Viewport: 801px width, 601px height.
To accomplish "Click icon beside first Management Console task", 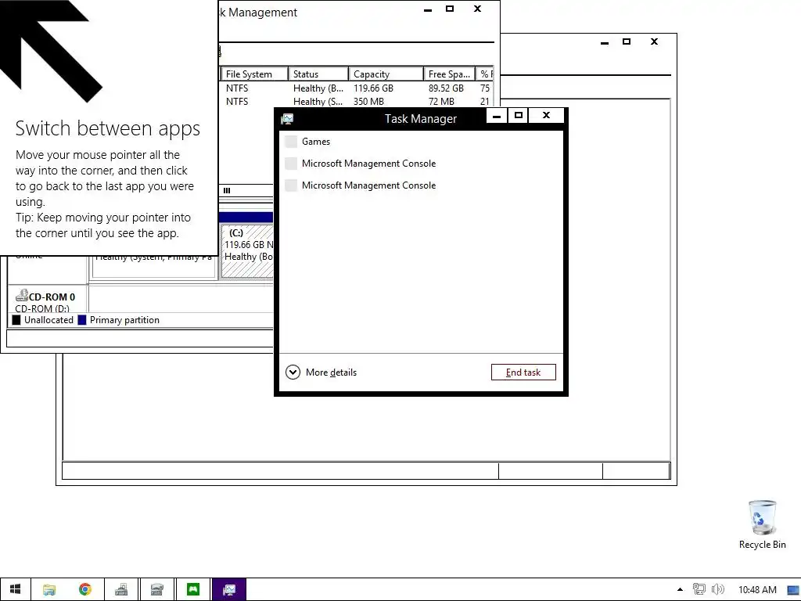I will coord(291,164).
